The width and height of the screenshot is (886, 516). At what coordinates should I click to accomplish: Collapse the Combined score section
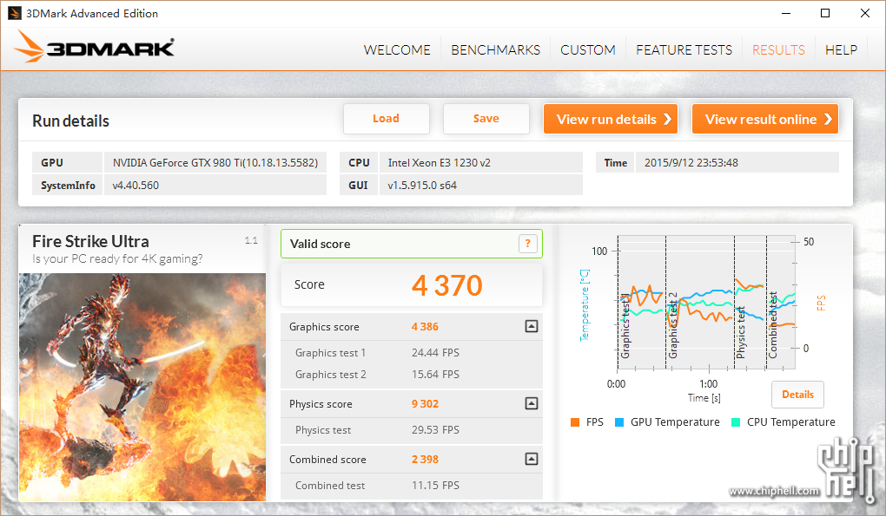[531, 459]
